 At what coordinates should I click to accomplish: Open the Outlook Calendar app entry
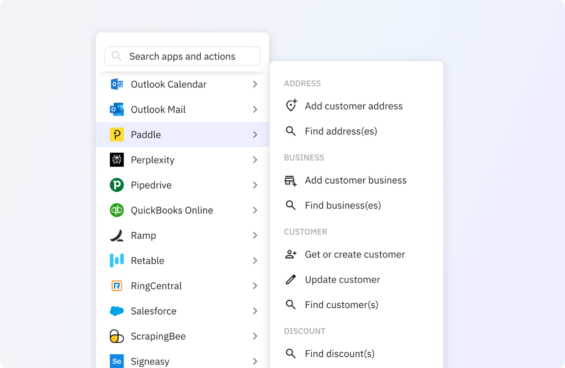pos(183,84)
